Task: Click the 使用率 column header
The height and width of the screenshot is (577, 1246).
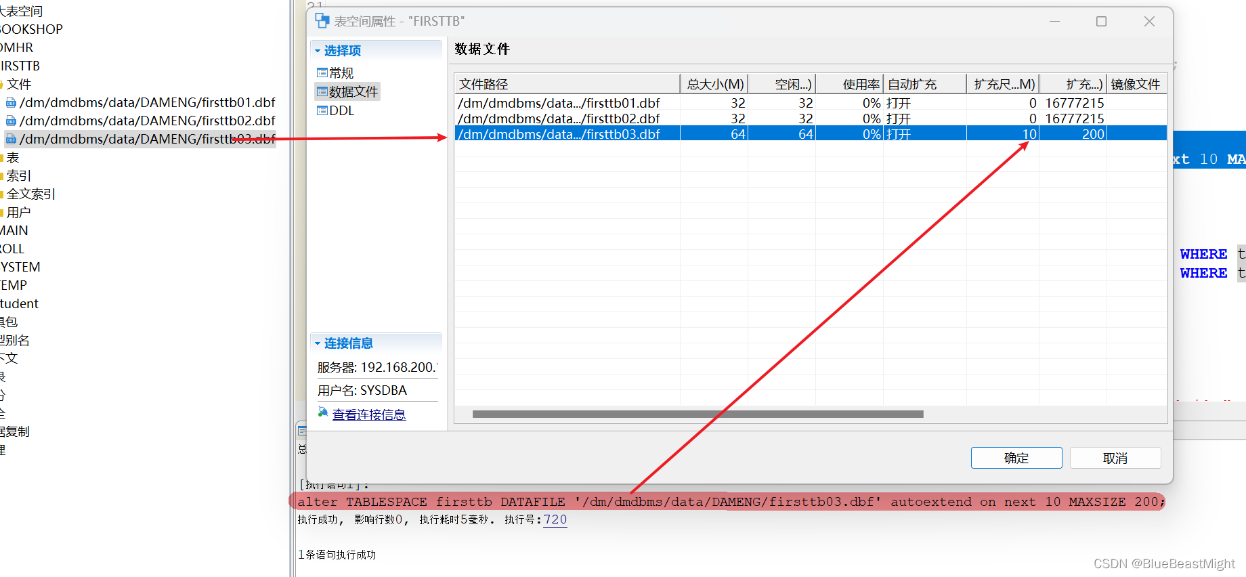Action: point(849,84)
